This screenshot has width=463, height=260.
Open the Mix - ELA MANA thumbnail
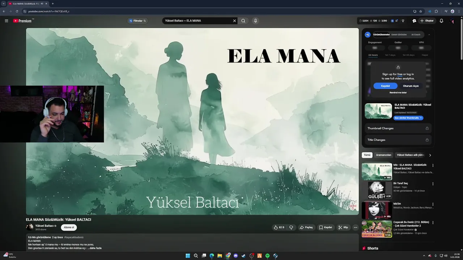pyautogui.click(x=377, y=172)
